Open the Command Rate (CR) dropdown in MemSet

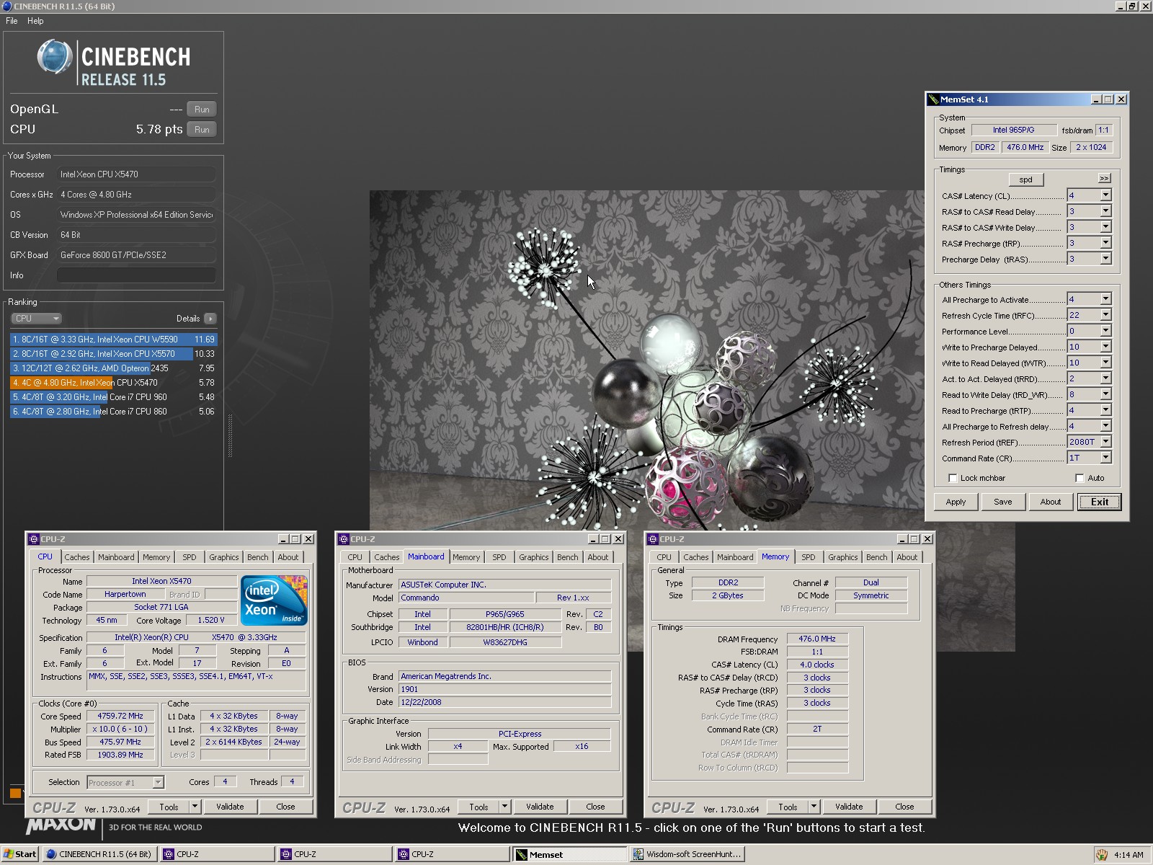click(x=1105, y=458)
